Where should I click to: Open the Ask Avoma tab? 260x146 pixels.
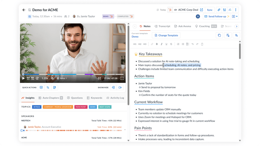(182, 26)
